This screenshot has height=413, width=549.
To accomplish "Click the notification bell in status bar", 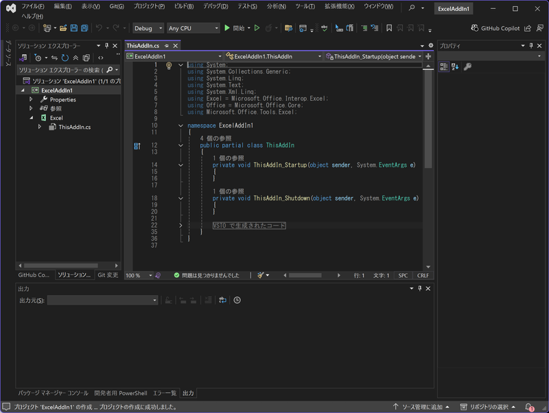I will click(529, 407).
